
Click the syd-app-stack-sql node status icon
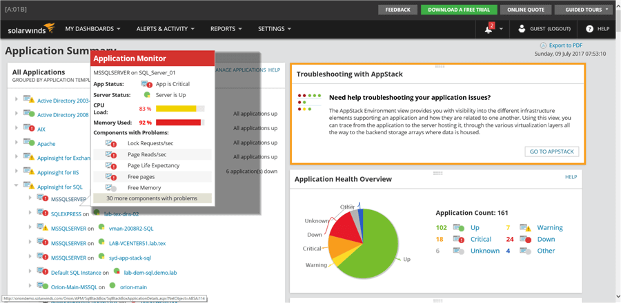click(x=101, y=257)
